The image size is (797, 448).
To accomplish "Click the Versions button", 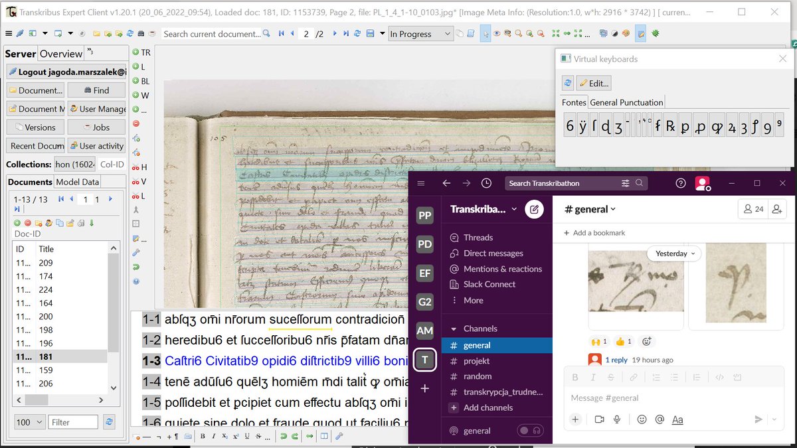I will coord(35,127).
